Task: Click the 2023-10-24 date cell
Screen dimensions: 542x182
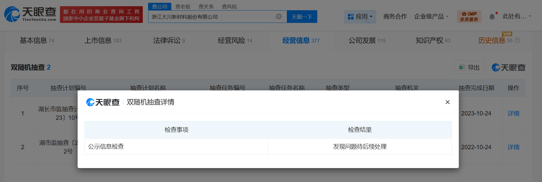Action: coord(476,113)
